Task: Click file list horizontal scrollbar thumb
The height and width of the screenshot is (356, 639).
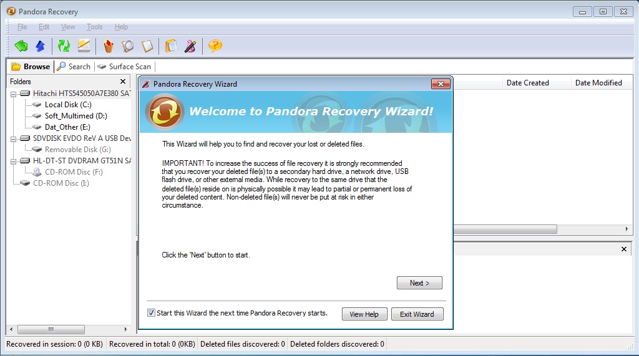Action: tap(505, 229)
